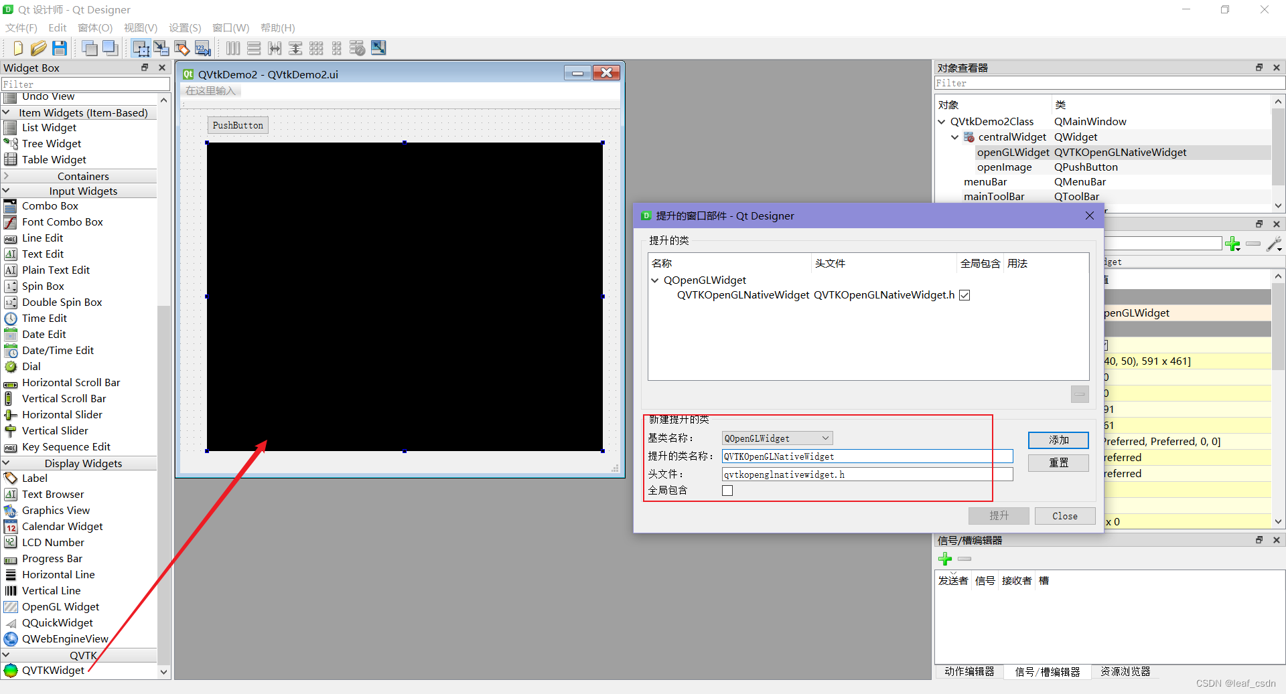Viewport: 1286px width, 694px height.
Task: Open the 基类名称 QOpenGLWidget dropdown
Action: (x=778, y=438)
